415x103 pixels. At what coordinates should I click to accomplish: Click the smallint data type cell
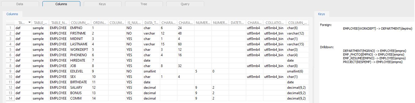(151, 71)
